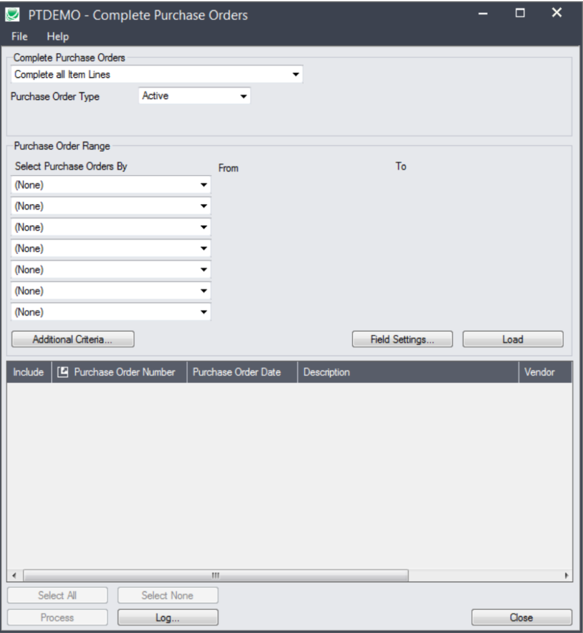Open the Log... button
Screen dimensions: 583x633
click(168, 618)
